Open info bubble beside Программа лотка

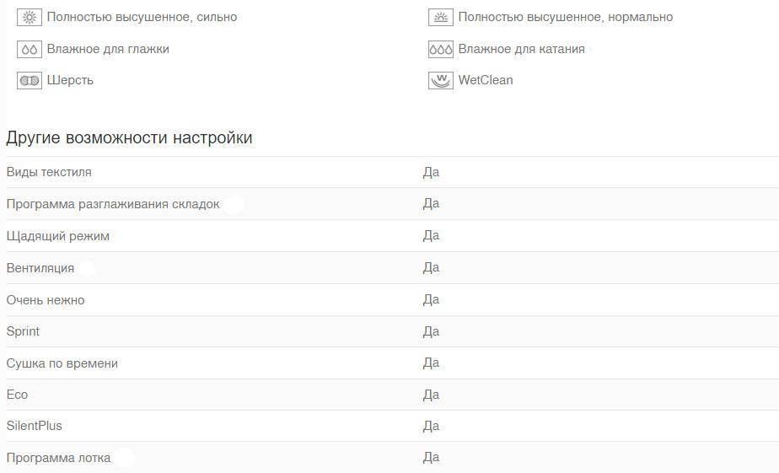[x=124, y=458]
